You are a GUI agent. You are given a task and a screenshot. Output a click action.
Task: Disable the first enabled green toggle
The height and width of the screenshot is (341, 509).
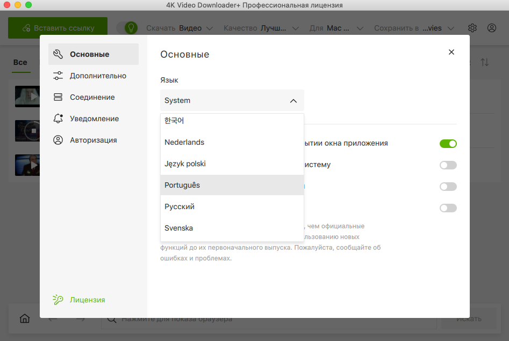click(448, 144)
